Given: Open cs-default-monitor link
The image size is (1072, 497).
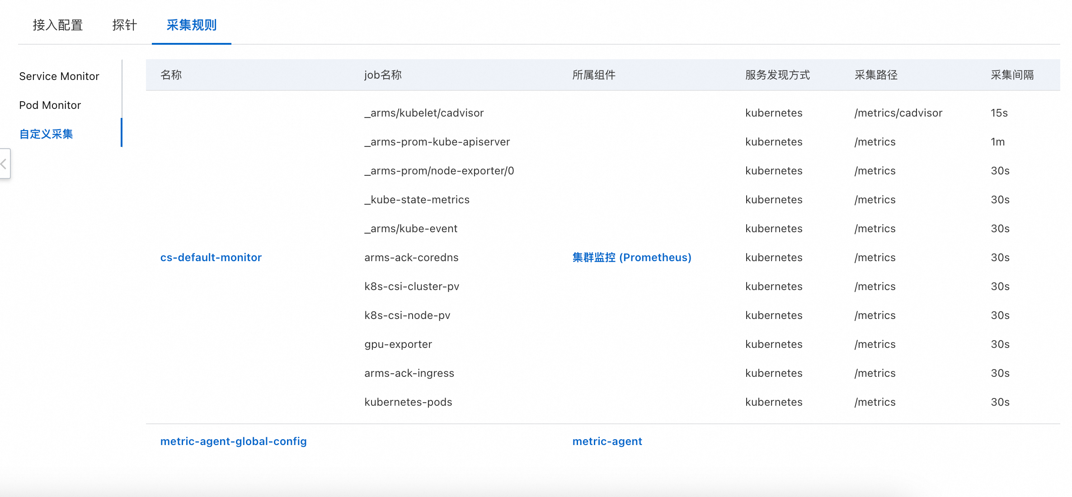Looking at the screenshot, I should click(211, 258).
